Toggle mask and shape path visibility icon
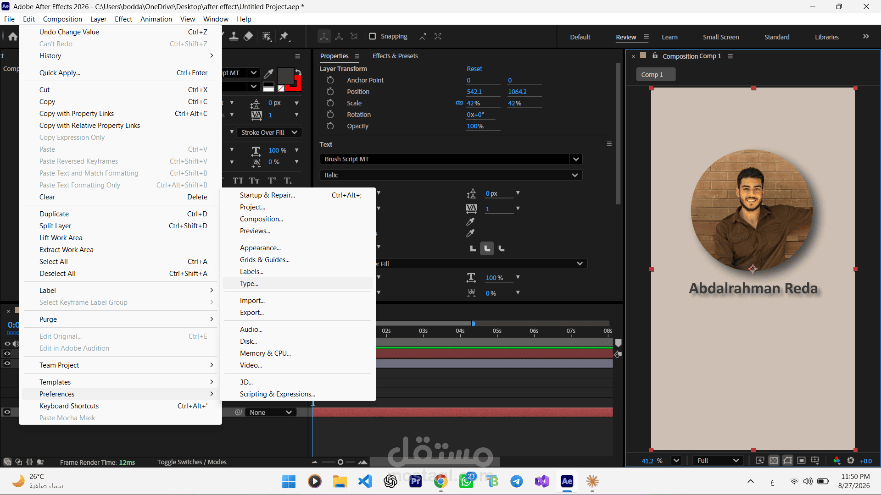 (x=787, y=461)
